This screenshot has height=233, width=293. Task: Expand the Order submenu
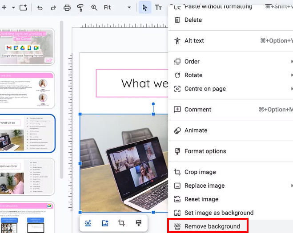(x=230, y=61)
